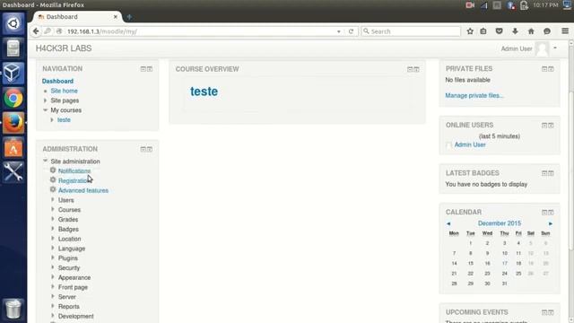Expand the teste course node arrow
Viewport: 574px width, 323px height.
click(52, 119)
